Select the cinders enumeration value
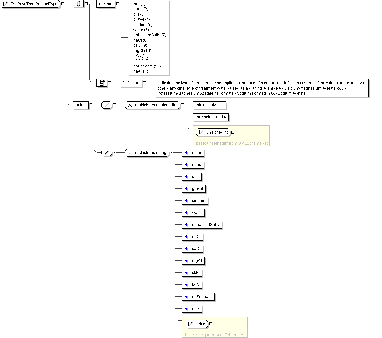382x338 pixels. point(198,201)
